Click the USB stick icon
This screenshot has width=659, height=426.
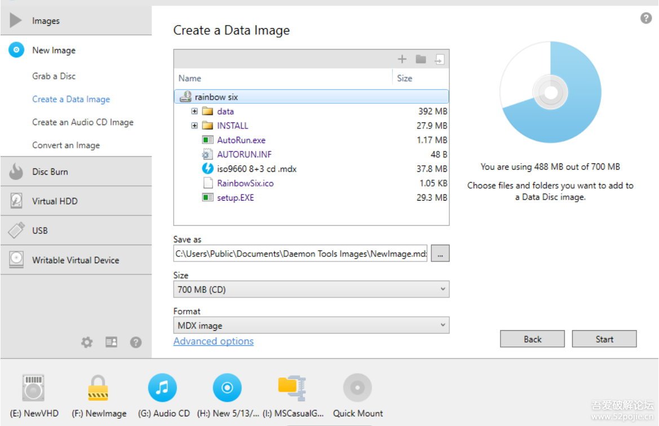click(x=16, y=230)
